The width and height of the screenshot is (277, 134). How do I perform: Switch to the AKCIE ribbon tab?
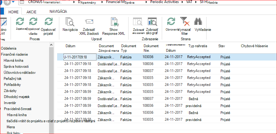point(31,12)
